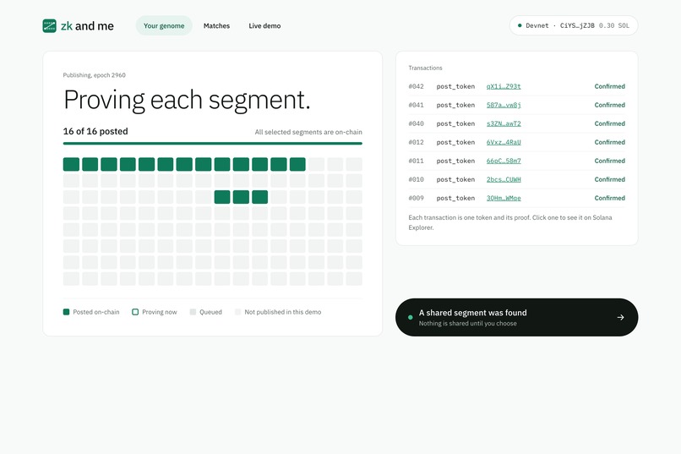The height and width of the screenshot is (454, 681).
Task: Click post_token in row #042
Action: coord(455,86)
